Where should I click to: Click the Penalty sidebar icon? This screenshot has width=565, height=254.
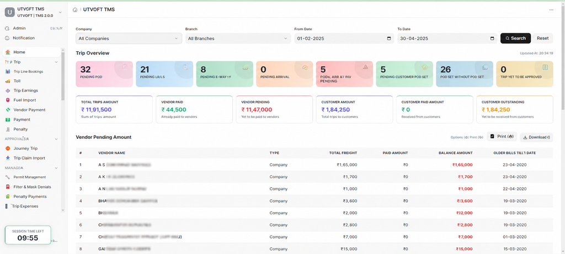(x=8, y=129)
